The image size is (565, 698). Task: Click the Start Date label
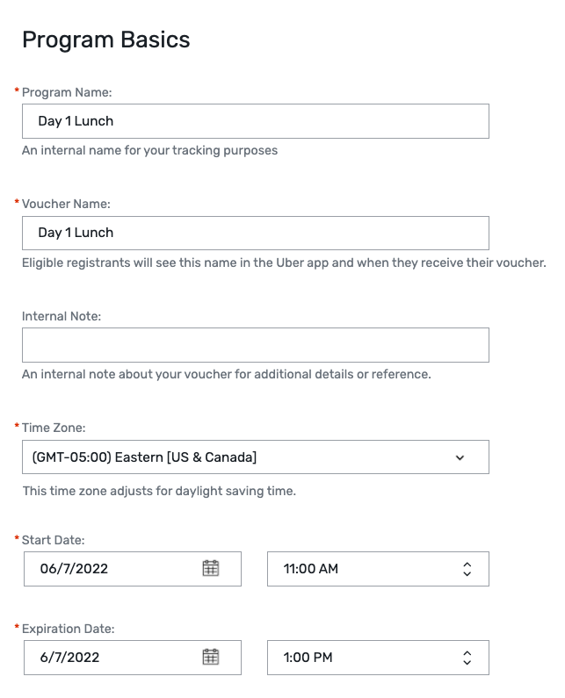coord(53,540)
